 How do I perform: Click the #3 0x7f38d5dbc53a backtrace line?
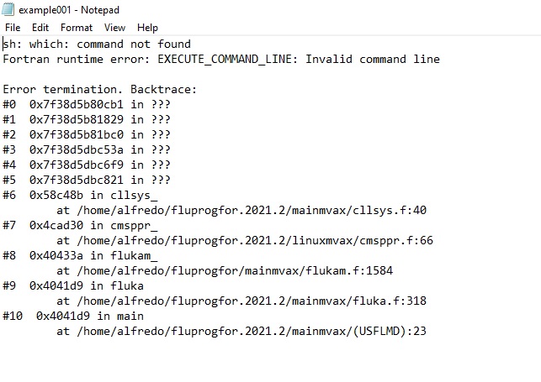point(87,149)
